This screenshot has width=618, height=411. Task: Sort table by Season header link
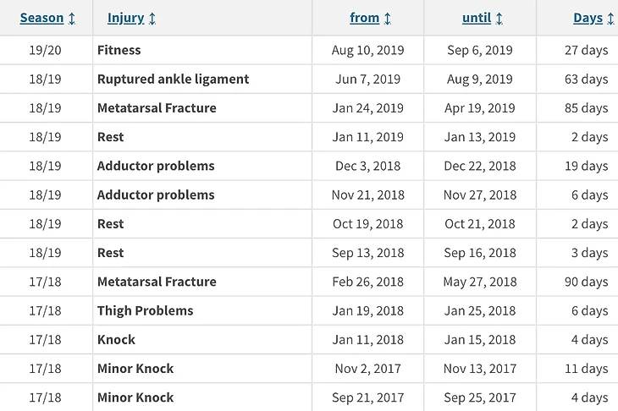coord(41,18)
